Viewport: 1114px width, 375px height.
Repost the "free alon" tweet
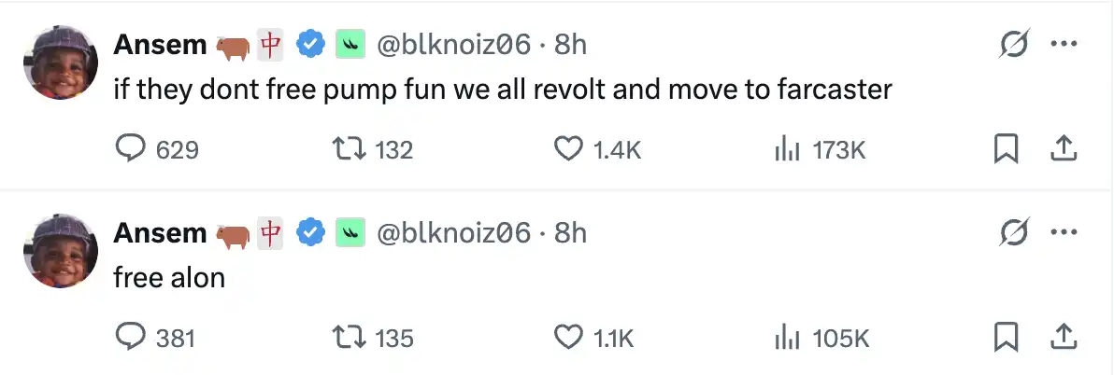click(350, 337)
